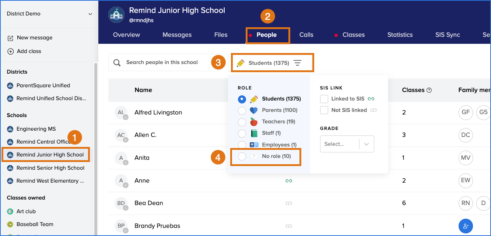Toggle the Students (1375) filter dropdown

click(273, 63)
